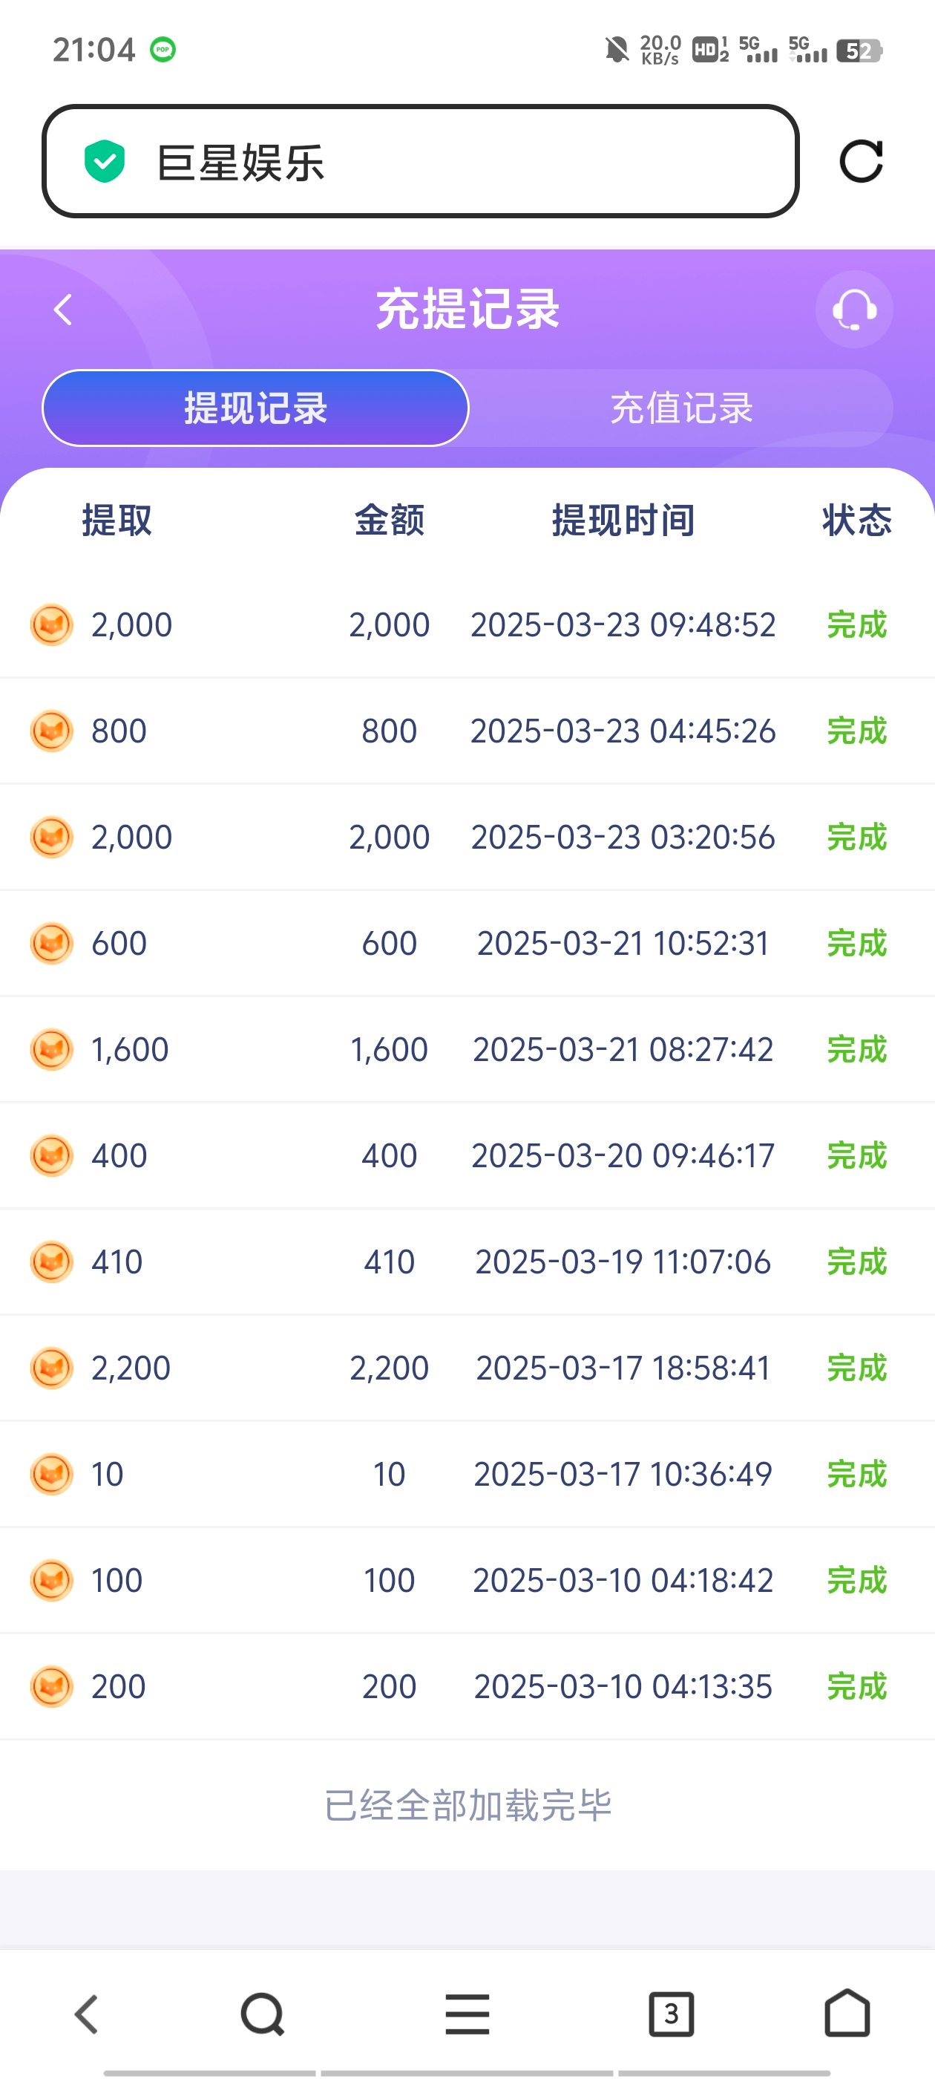Tap coin icon on the 410 row
This screenshot has height=2079, width=935.
tap(52, 1262)
